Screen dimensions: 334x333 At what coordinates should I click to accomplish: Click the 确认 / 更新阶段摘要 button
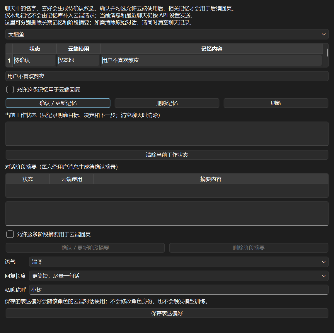(85, 248)
